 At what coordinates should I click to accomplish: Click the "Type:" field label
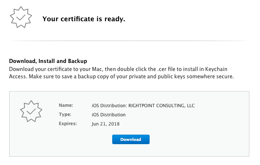pos(65,115)
